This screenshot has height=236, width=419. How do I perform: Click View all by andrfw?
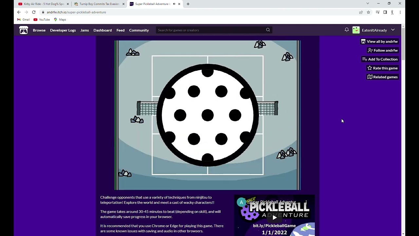379,42
